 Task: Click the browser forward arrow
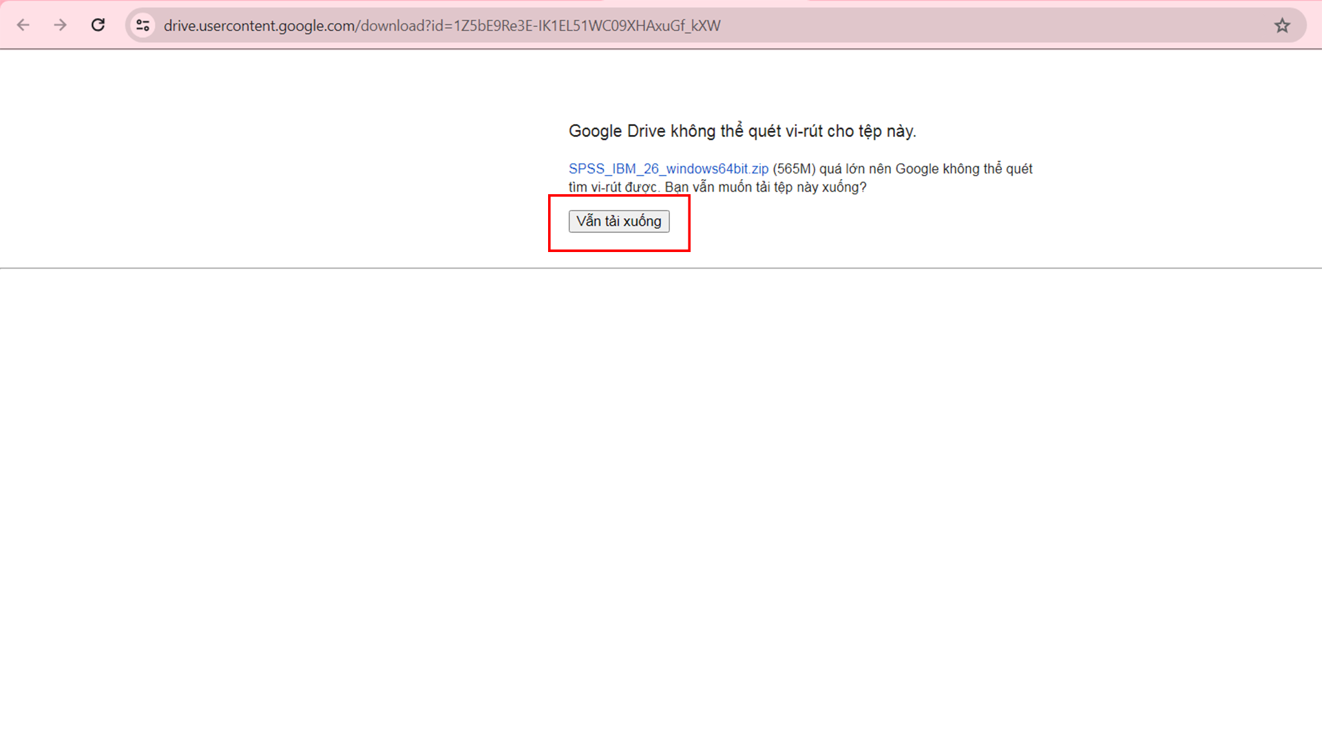tap(61, 25)
